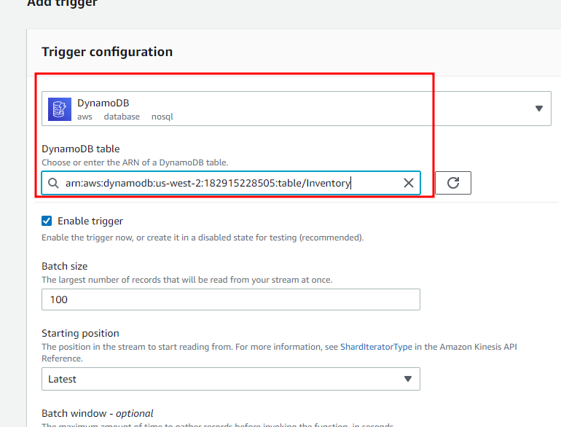Click the Batch size label

(x=64, y=266)
